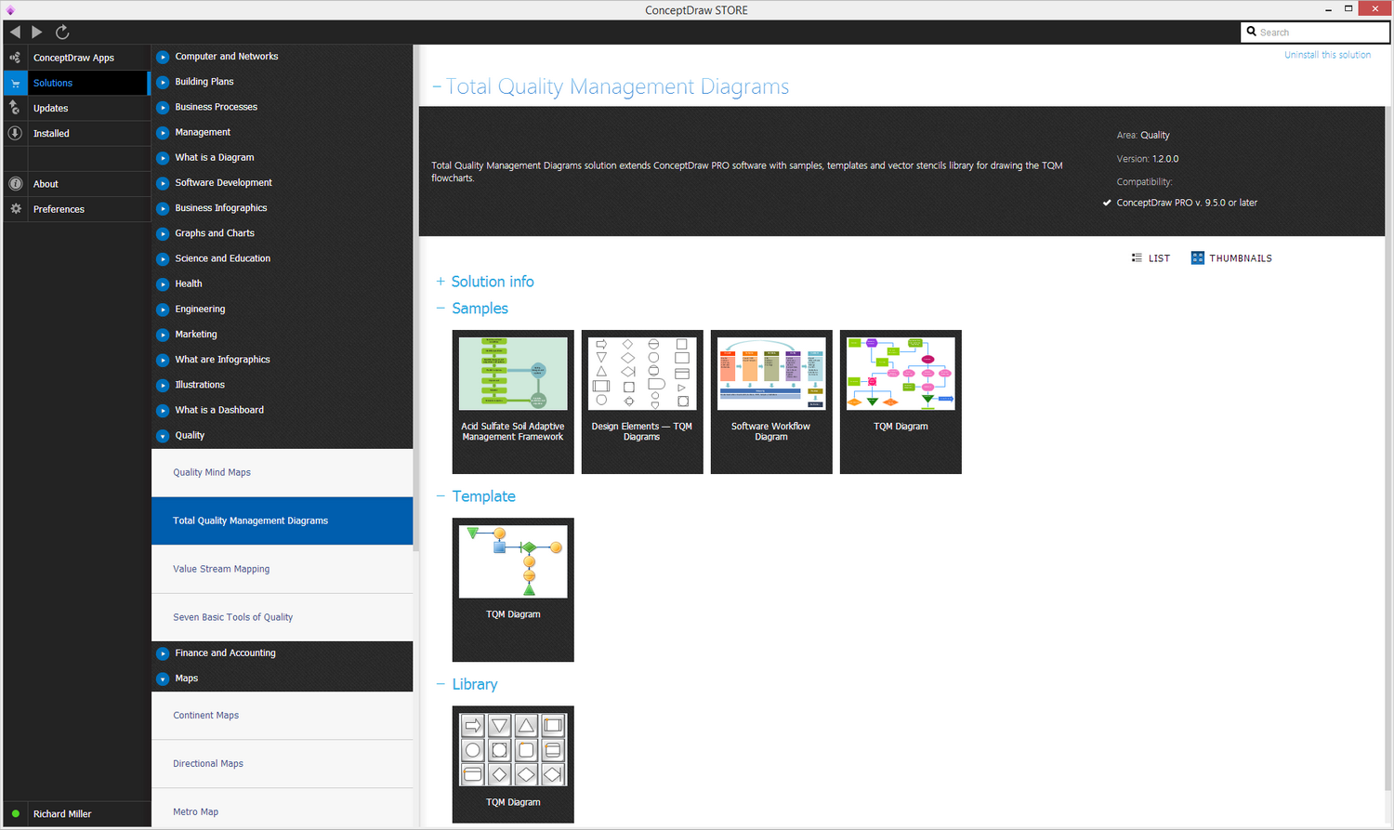Collapse the Samples section
The image size is (1394, 830).
[x=441, y=309]
